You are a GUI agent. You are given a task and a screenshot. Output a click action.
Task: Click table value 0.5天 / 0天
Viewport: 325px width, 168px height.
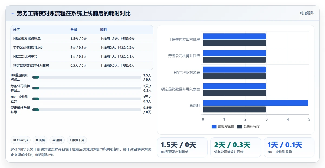pos(78,66)
